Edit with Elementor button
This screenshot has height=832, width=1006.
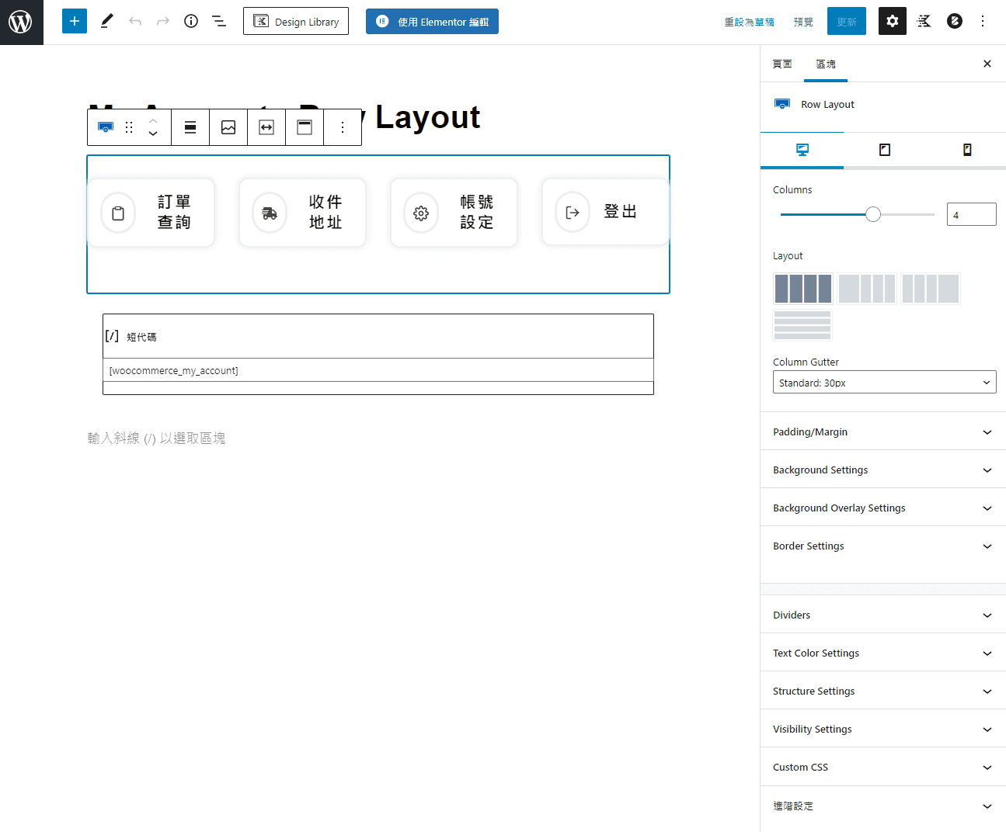pos(432,21)
